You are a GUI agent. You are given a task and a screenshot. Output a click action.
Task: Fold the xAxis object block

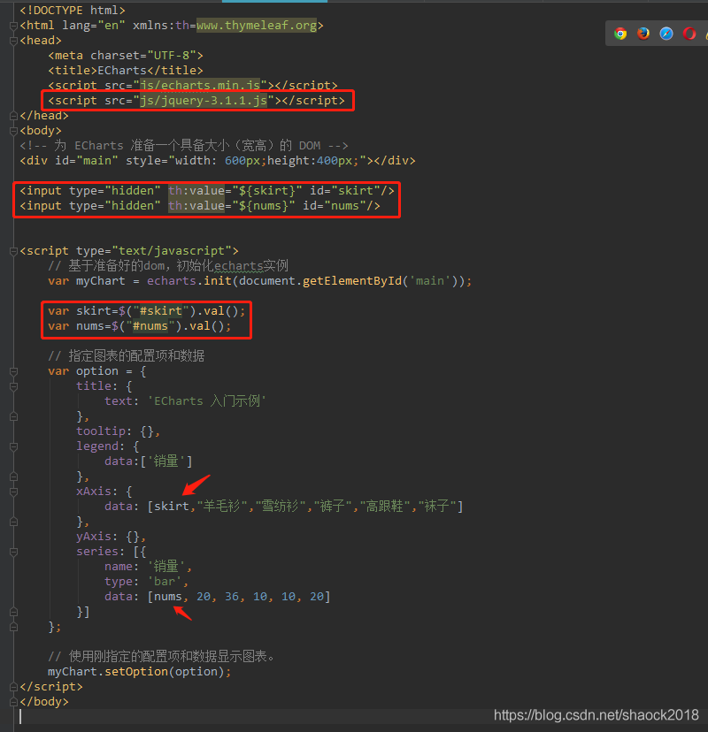[x=12, y=492]
